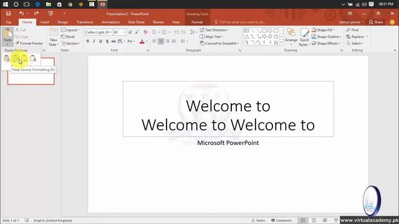Apply the red font color

click(x=142, y=42)
